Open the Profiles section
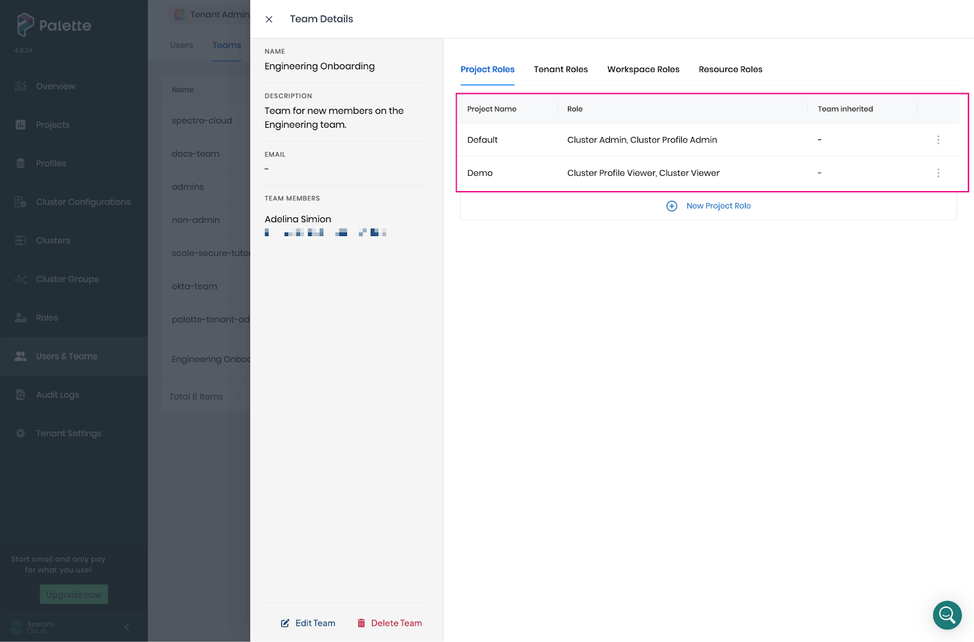The width and height of the screenshot is (974, 642). coord(51,163)
